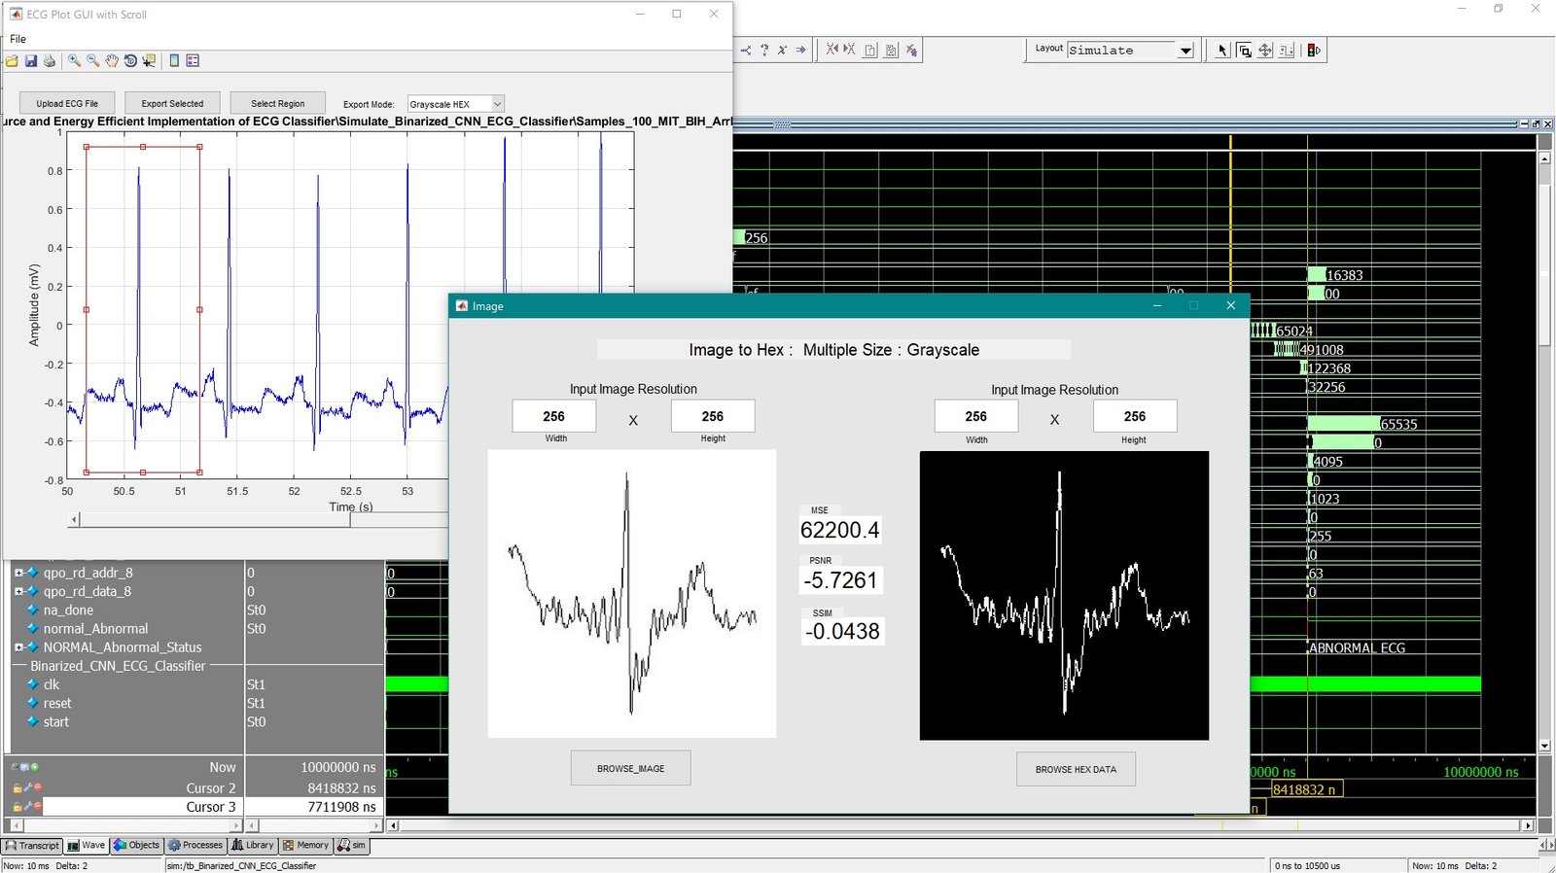This screenshot has height=873, width=1556.
Task: Click the Zoom In magnifier icon
Action: tap(74, 60)
